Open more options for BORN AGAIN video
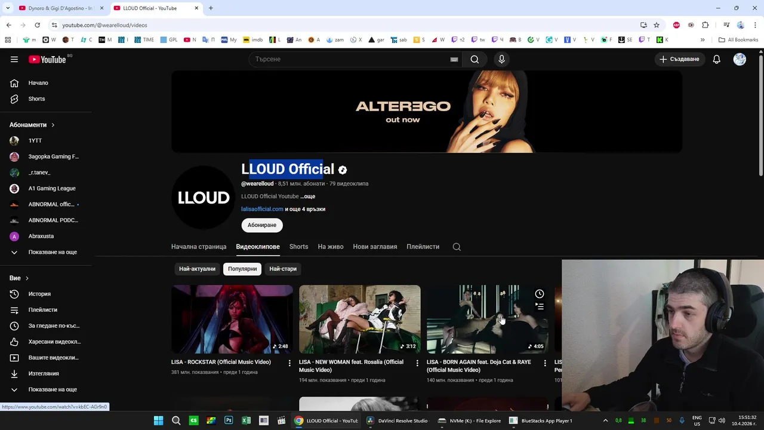Image resolution: width=764 pixels, height=430 pixels. point(544,363)
